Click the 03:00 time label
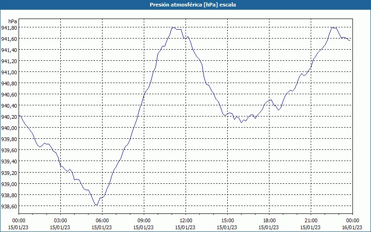Image resolution: width=371 pixels, height=232 pixels. 60,221
